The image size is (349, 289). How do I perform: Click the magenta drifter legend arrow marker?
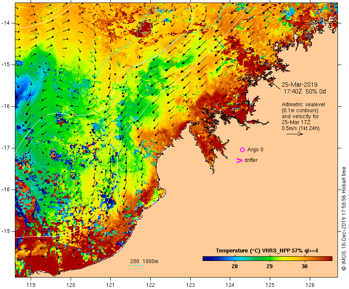pos(239,161)
